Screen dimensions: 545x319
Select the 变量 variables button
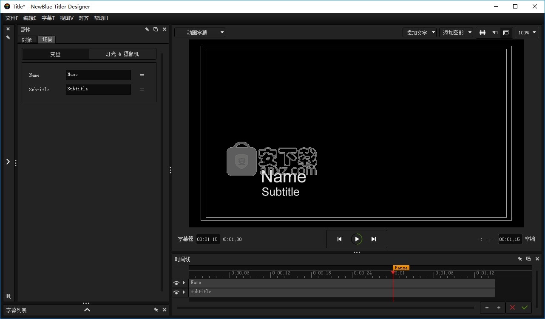tap(56, 54)
